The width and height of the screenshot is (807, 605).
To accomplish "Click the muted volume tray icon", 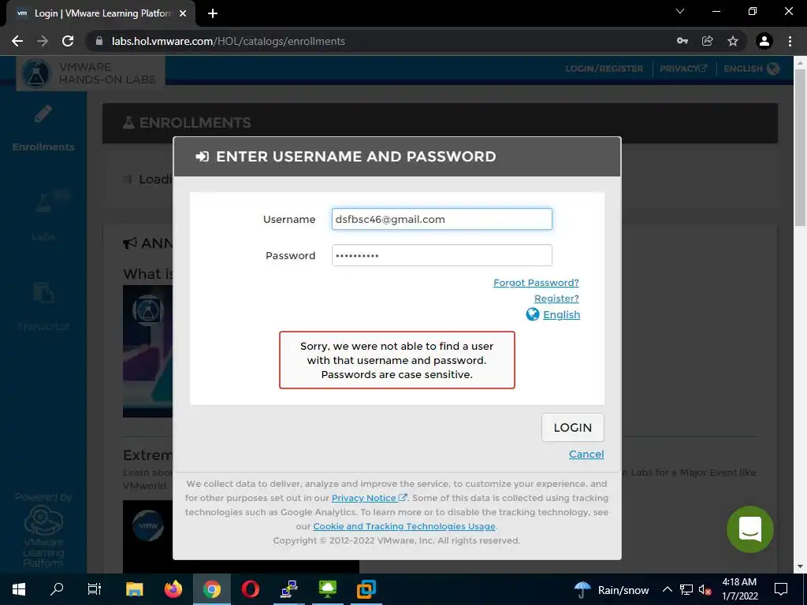I will click(705, 590).
